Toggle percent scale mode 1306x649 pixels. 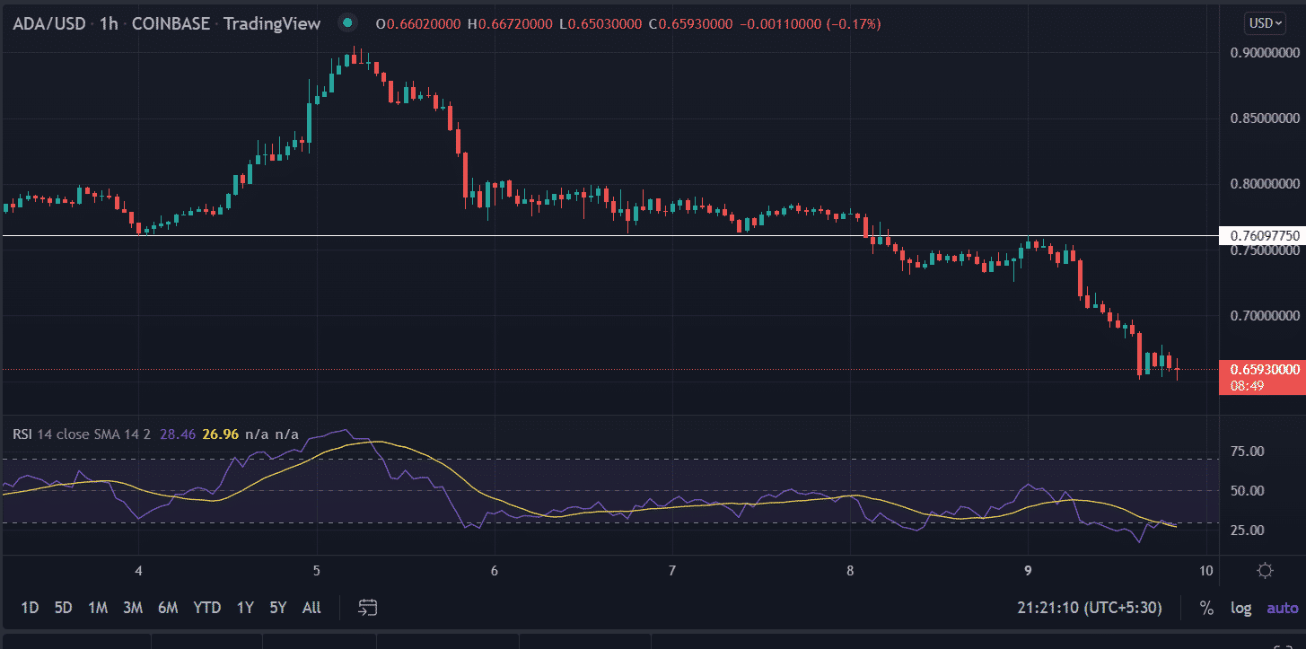coord(1206,608)
